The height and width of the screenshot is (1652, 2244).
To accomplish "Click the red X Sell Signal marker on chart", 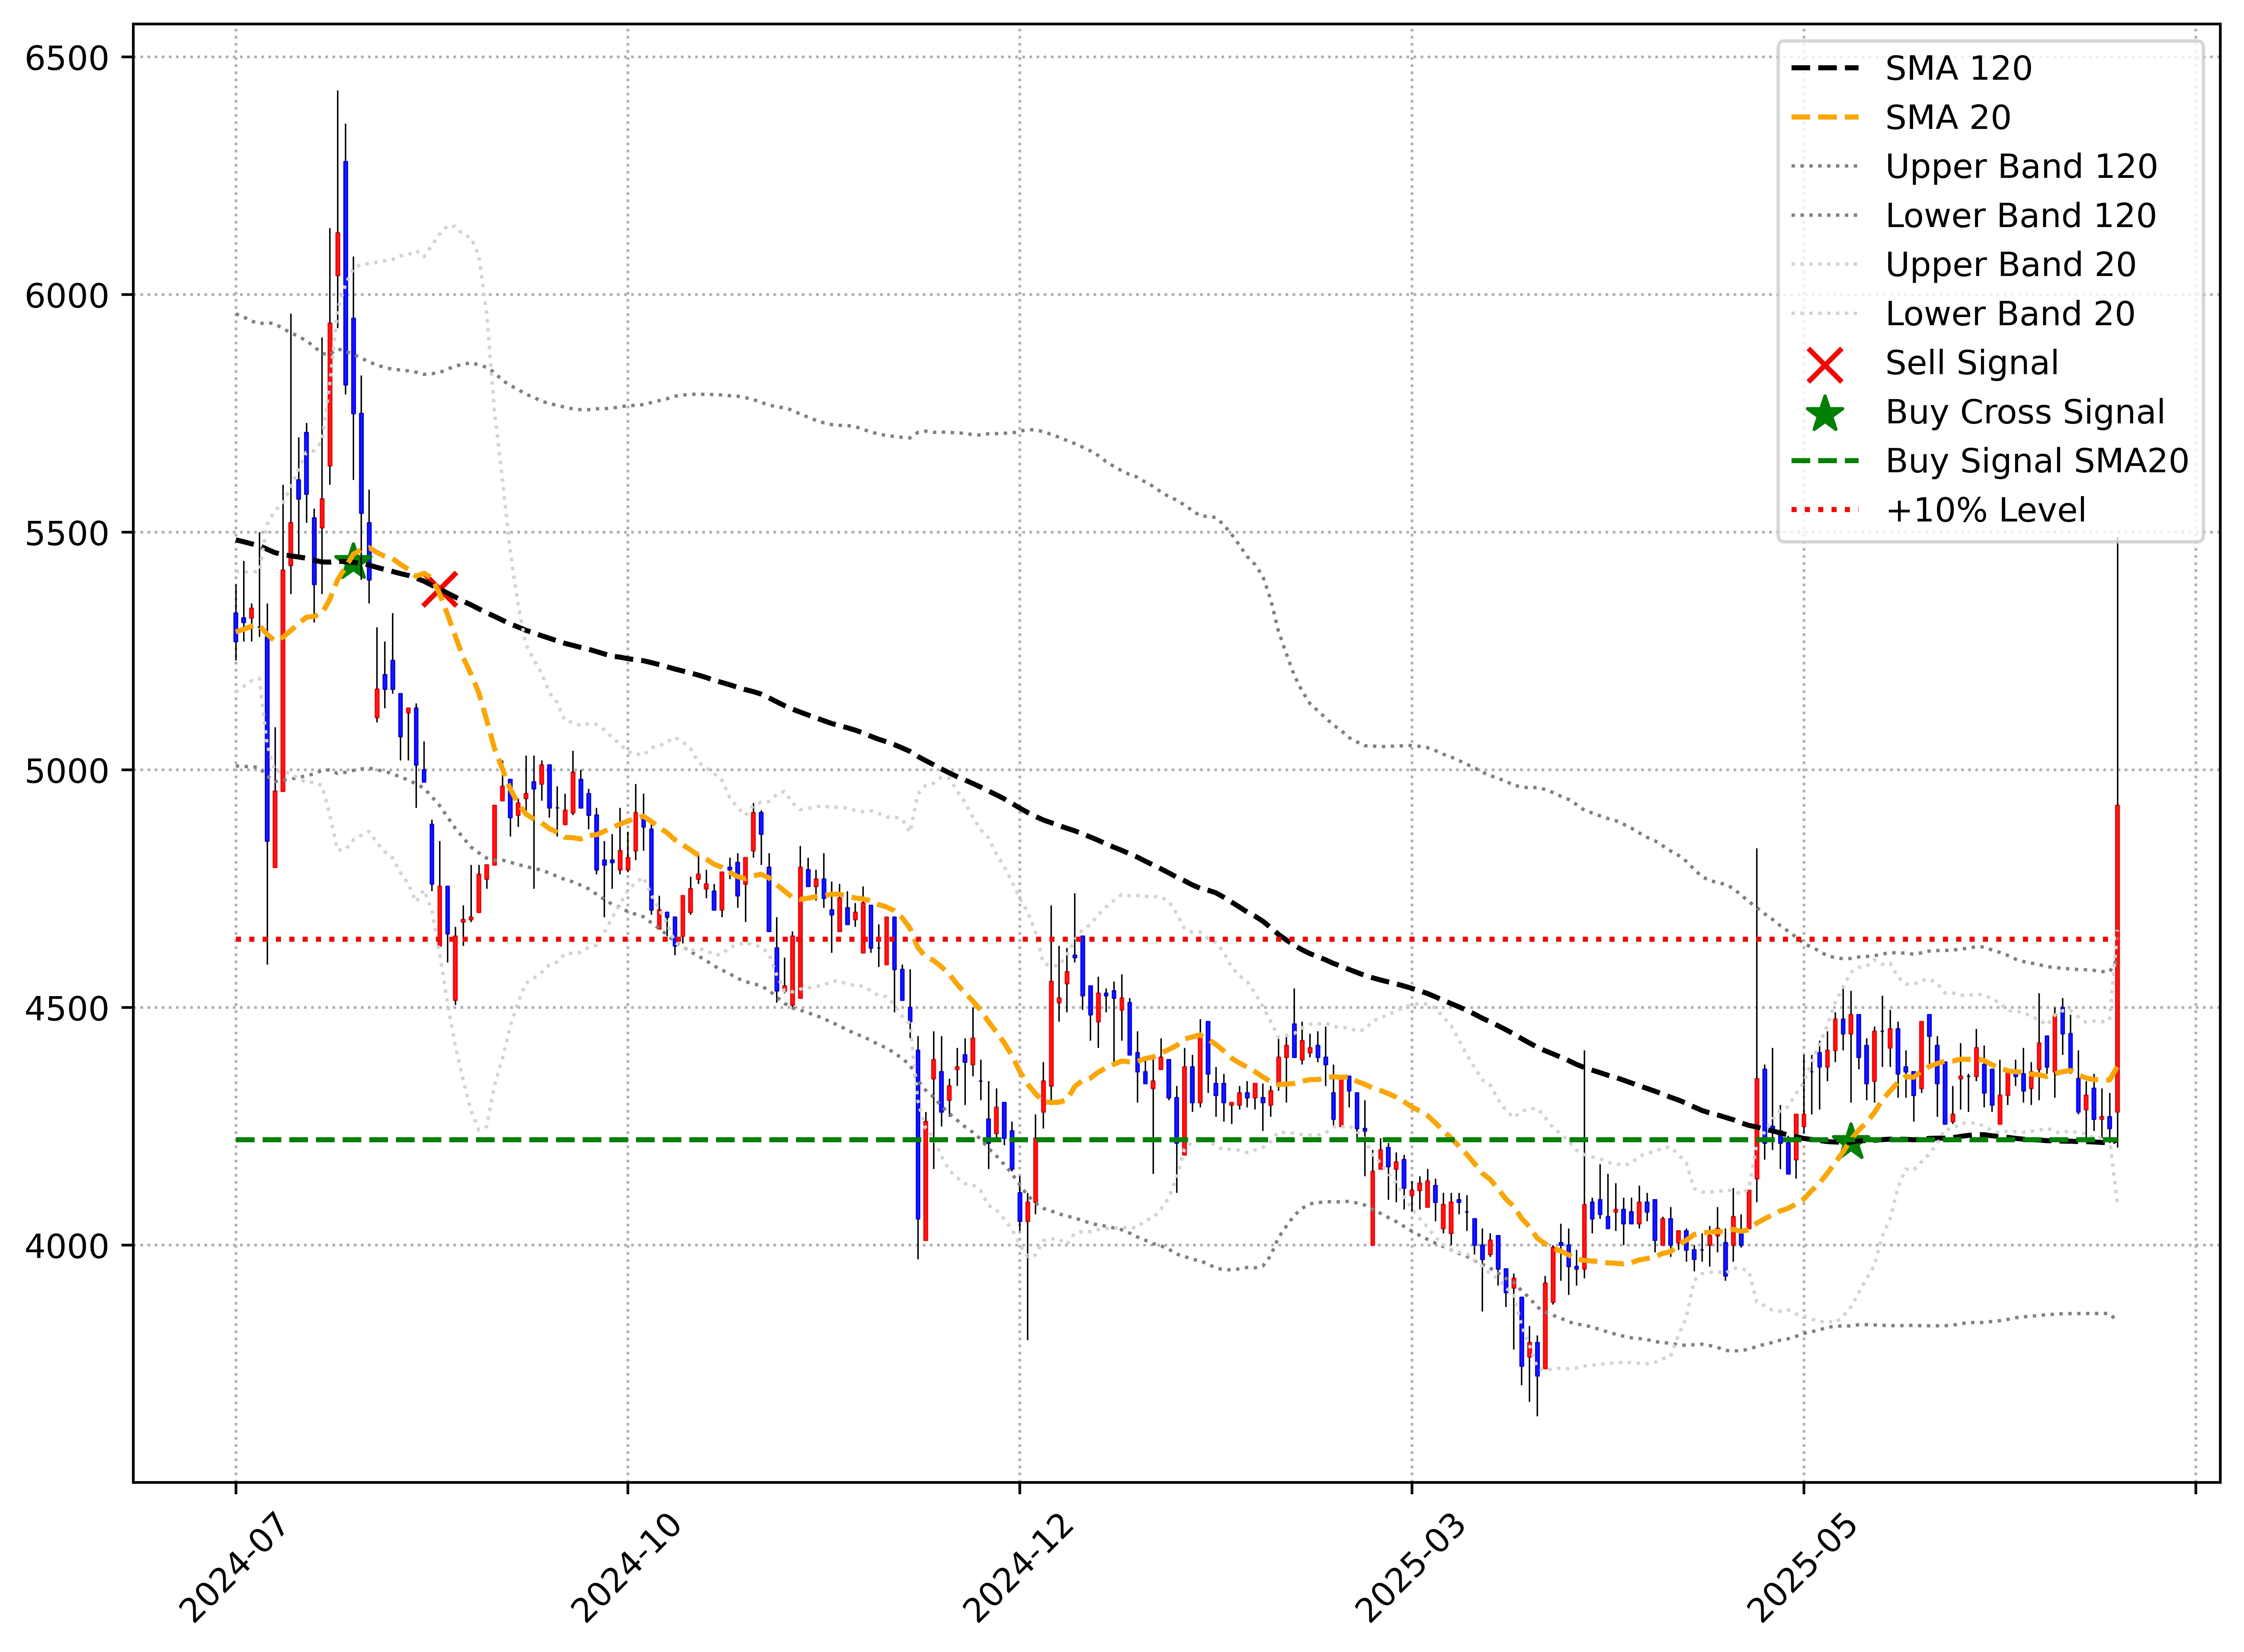I will pyautogui.click(x=440, y=589).
